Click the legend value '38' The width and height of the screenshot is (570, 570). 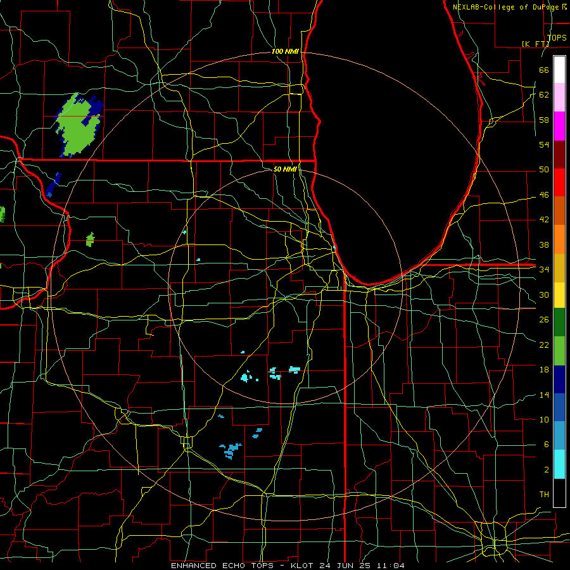pos(544,244)
